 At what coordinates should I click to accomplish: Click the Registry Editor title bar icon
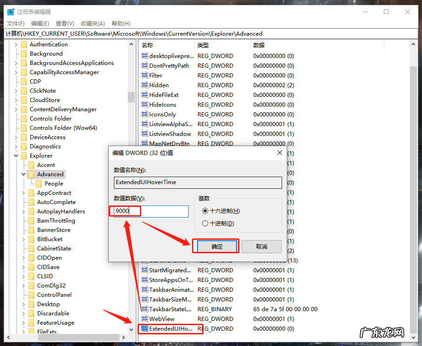point(10,12)
